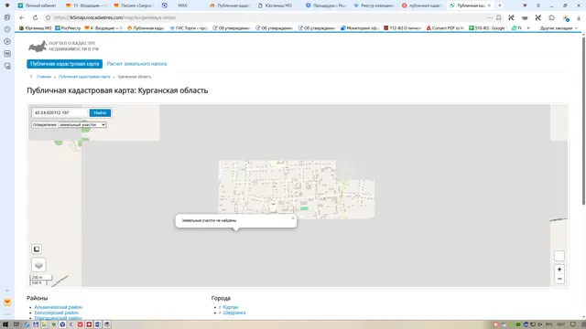This screenshot has width=586, height=329.
Task: Open the г. Шадринск city link
Action: click(233, 313)
